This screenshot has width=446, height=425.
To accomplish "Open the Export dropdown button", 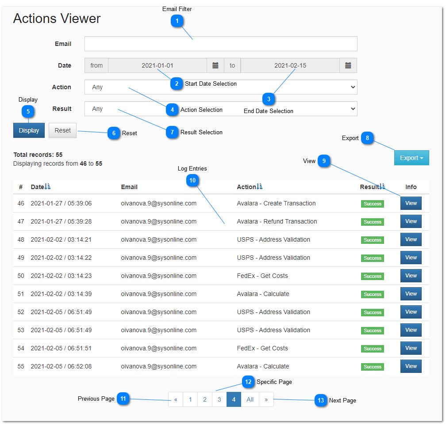I will pyautogui.click(x=411, y=158).
